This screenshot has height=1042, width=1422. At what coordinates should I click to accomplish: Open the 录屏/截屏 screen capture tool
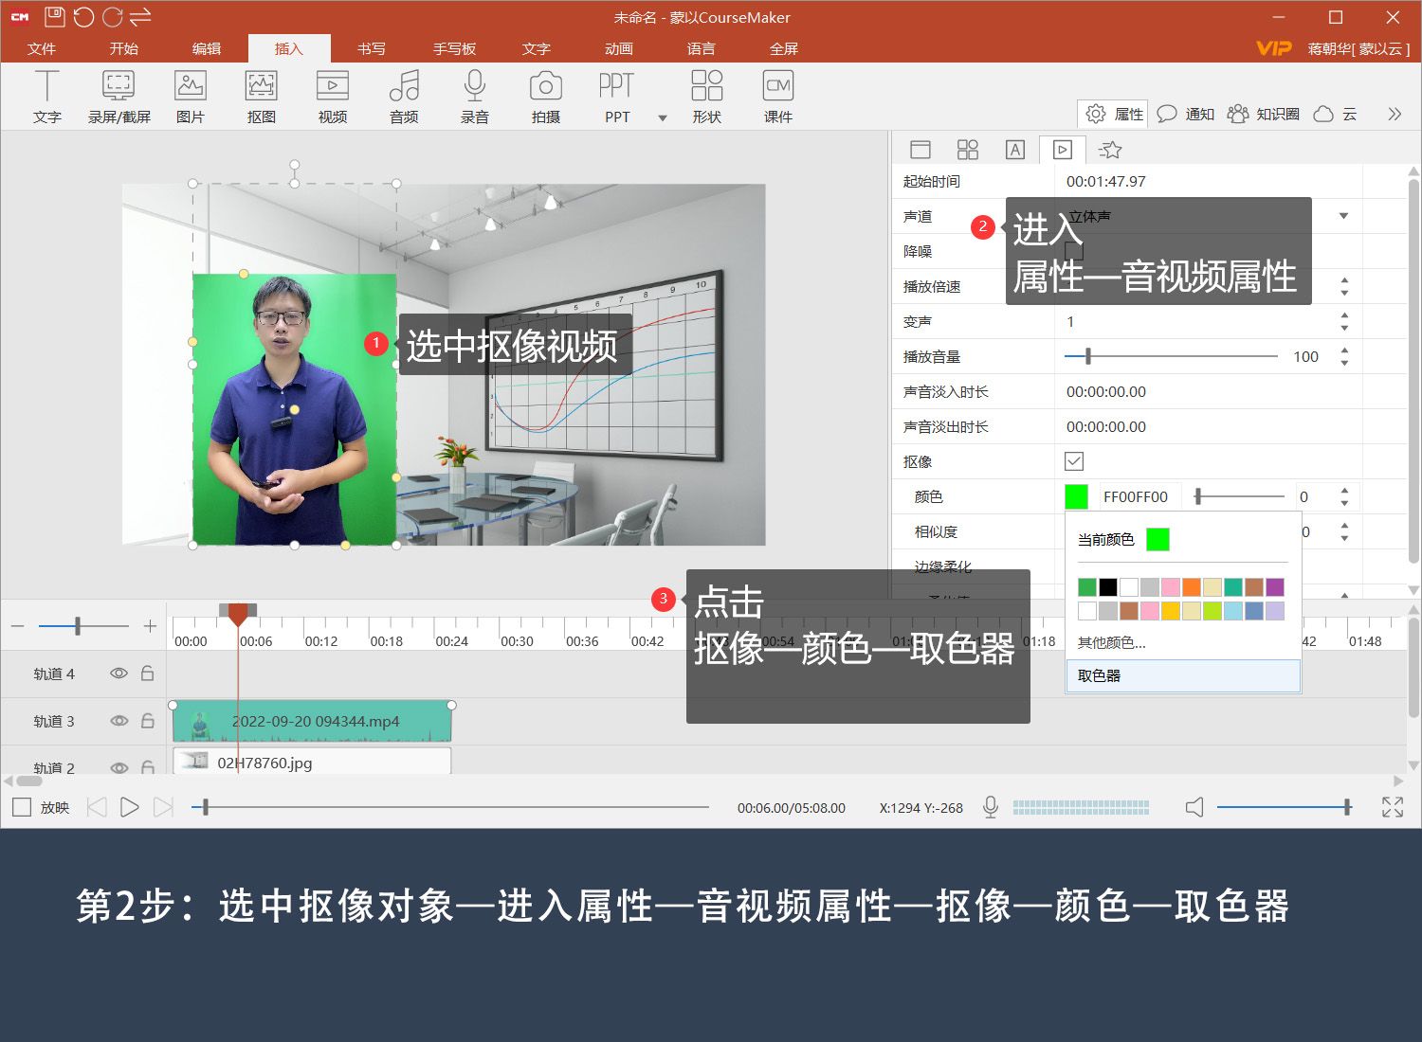coord(118,97)
